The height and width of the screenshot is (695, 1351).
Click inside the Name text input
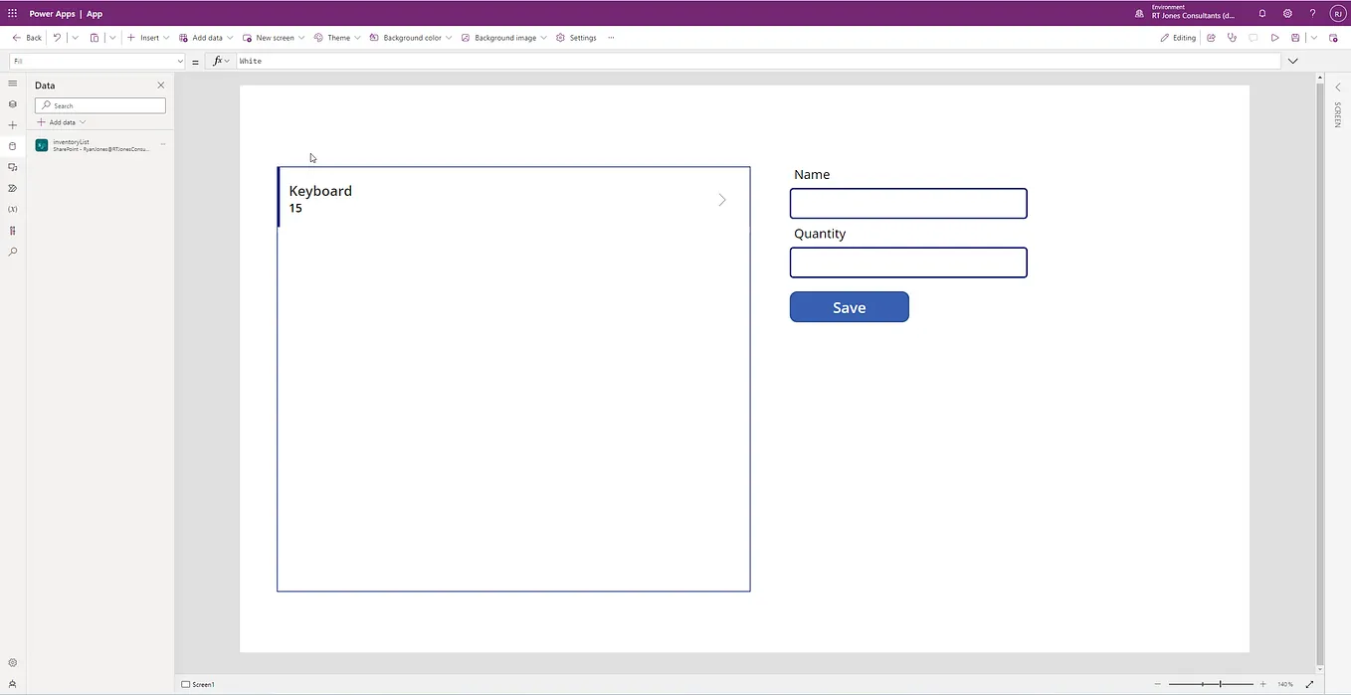pos(907,203)
